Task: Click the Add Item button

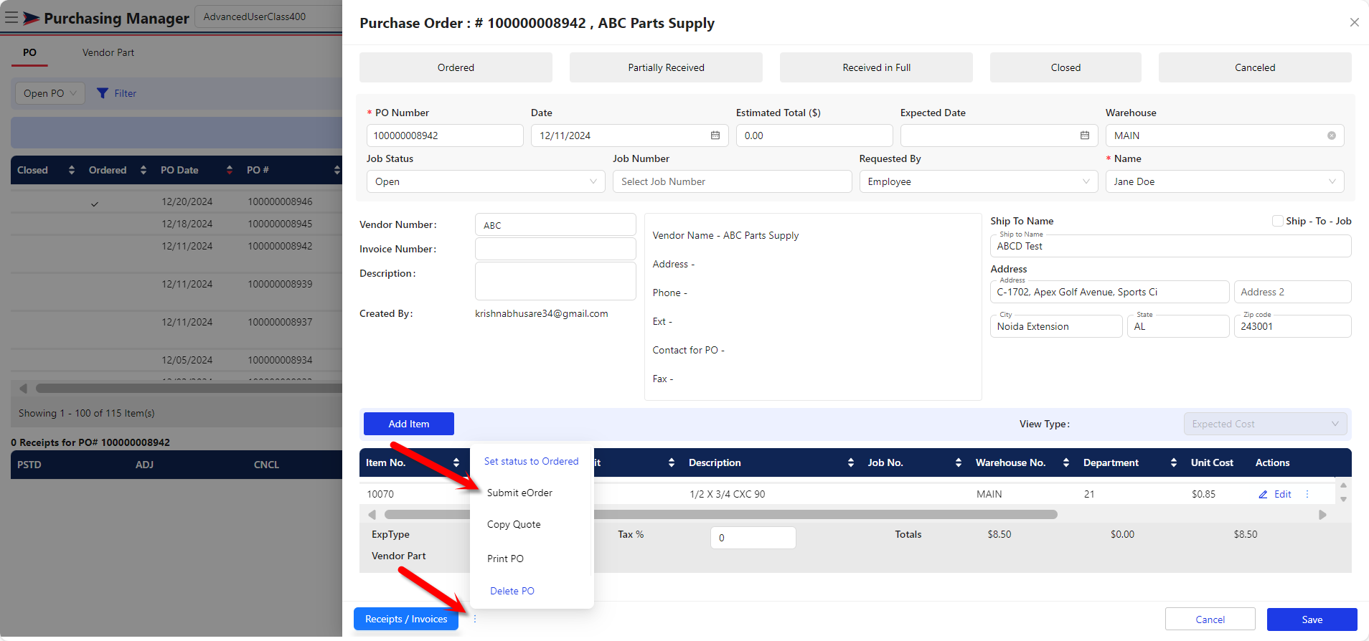Action: [x=409, y=424]
